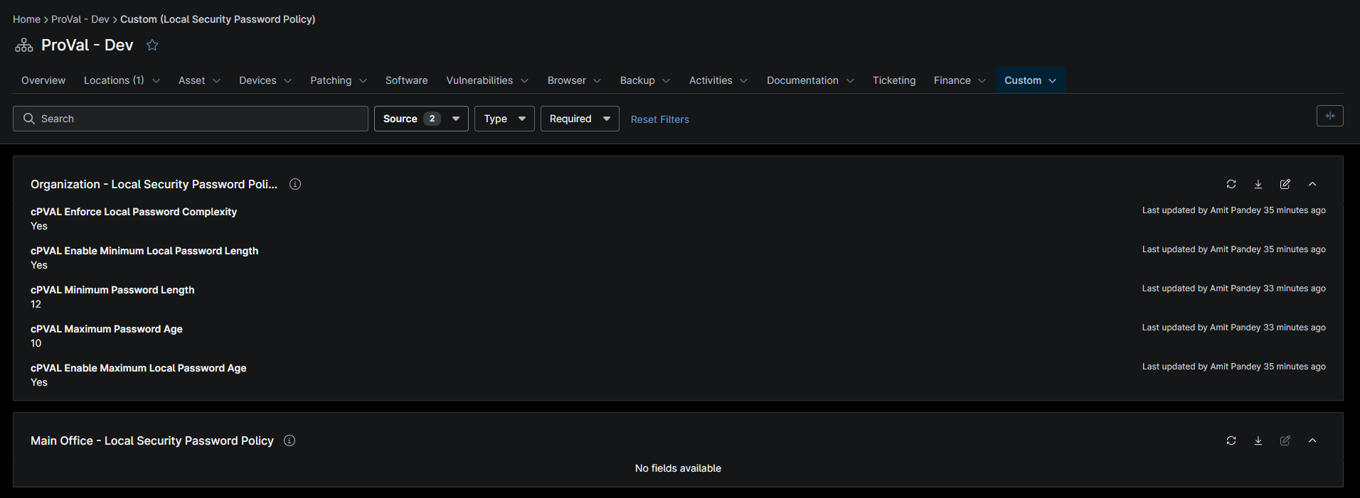Switch to the Software tab
The width and height of the screenshot is (1360, 498).
point(407,80)
